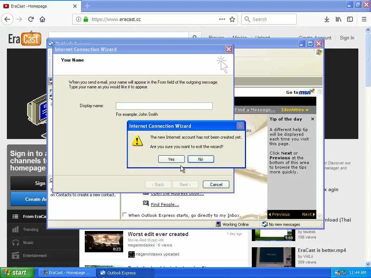
Task: Click Yes to exit the wizard
Action: (171, 159)
